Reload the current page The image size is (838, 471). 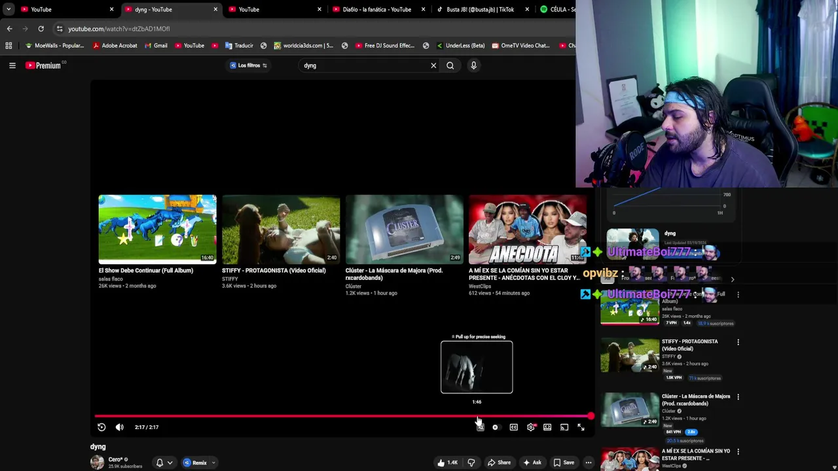pyautogui.click(x=41, y=29)
